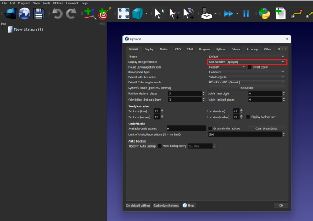
Task: Add a reference frame from toolbar
Action: pyautogui.click(x=90, y=14)
